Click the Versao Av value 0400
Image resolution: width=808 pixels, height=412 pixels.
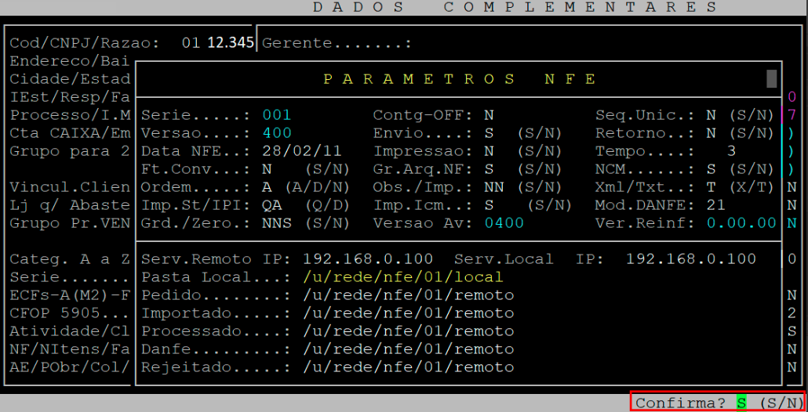point(504,223)
